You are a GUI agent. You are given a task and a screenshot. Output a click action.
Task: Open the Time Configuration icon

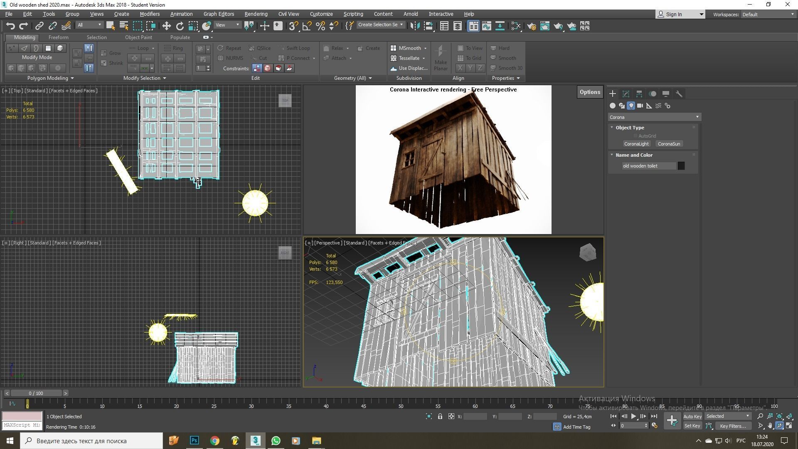point(654,425)
